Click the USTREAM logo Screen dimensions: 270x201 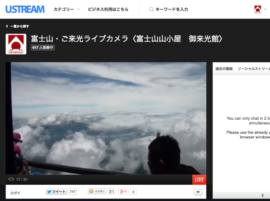(25, 9)
